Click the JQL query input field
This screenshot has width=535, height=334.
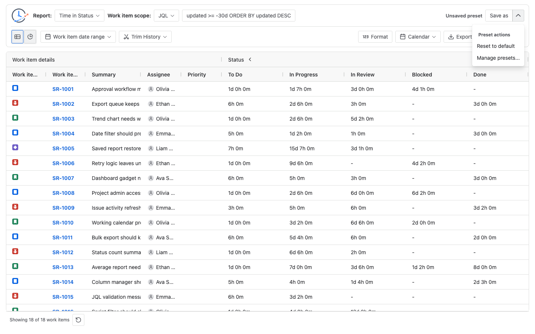click(x=239, y=16)
